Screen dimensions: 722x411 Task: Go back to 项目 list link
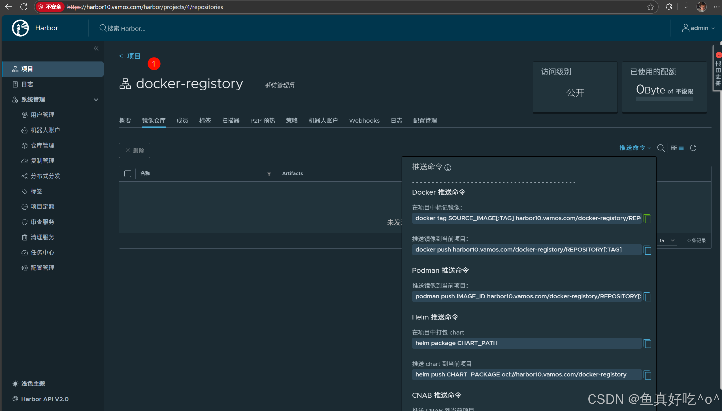click(130, 56)
